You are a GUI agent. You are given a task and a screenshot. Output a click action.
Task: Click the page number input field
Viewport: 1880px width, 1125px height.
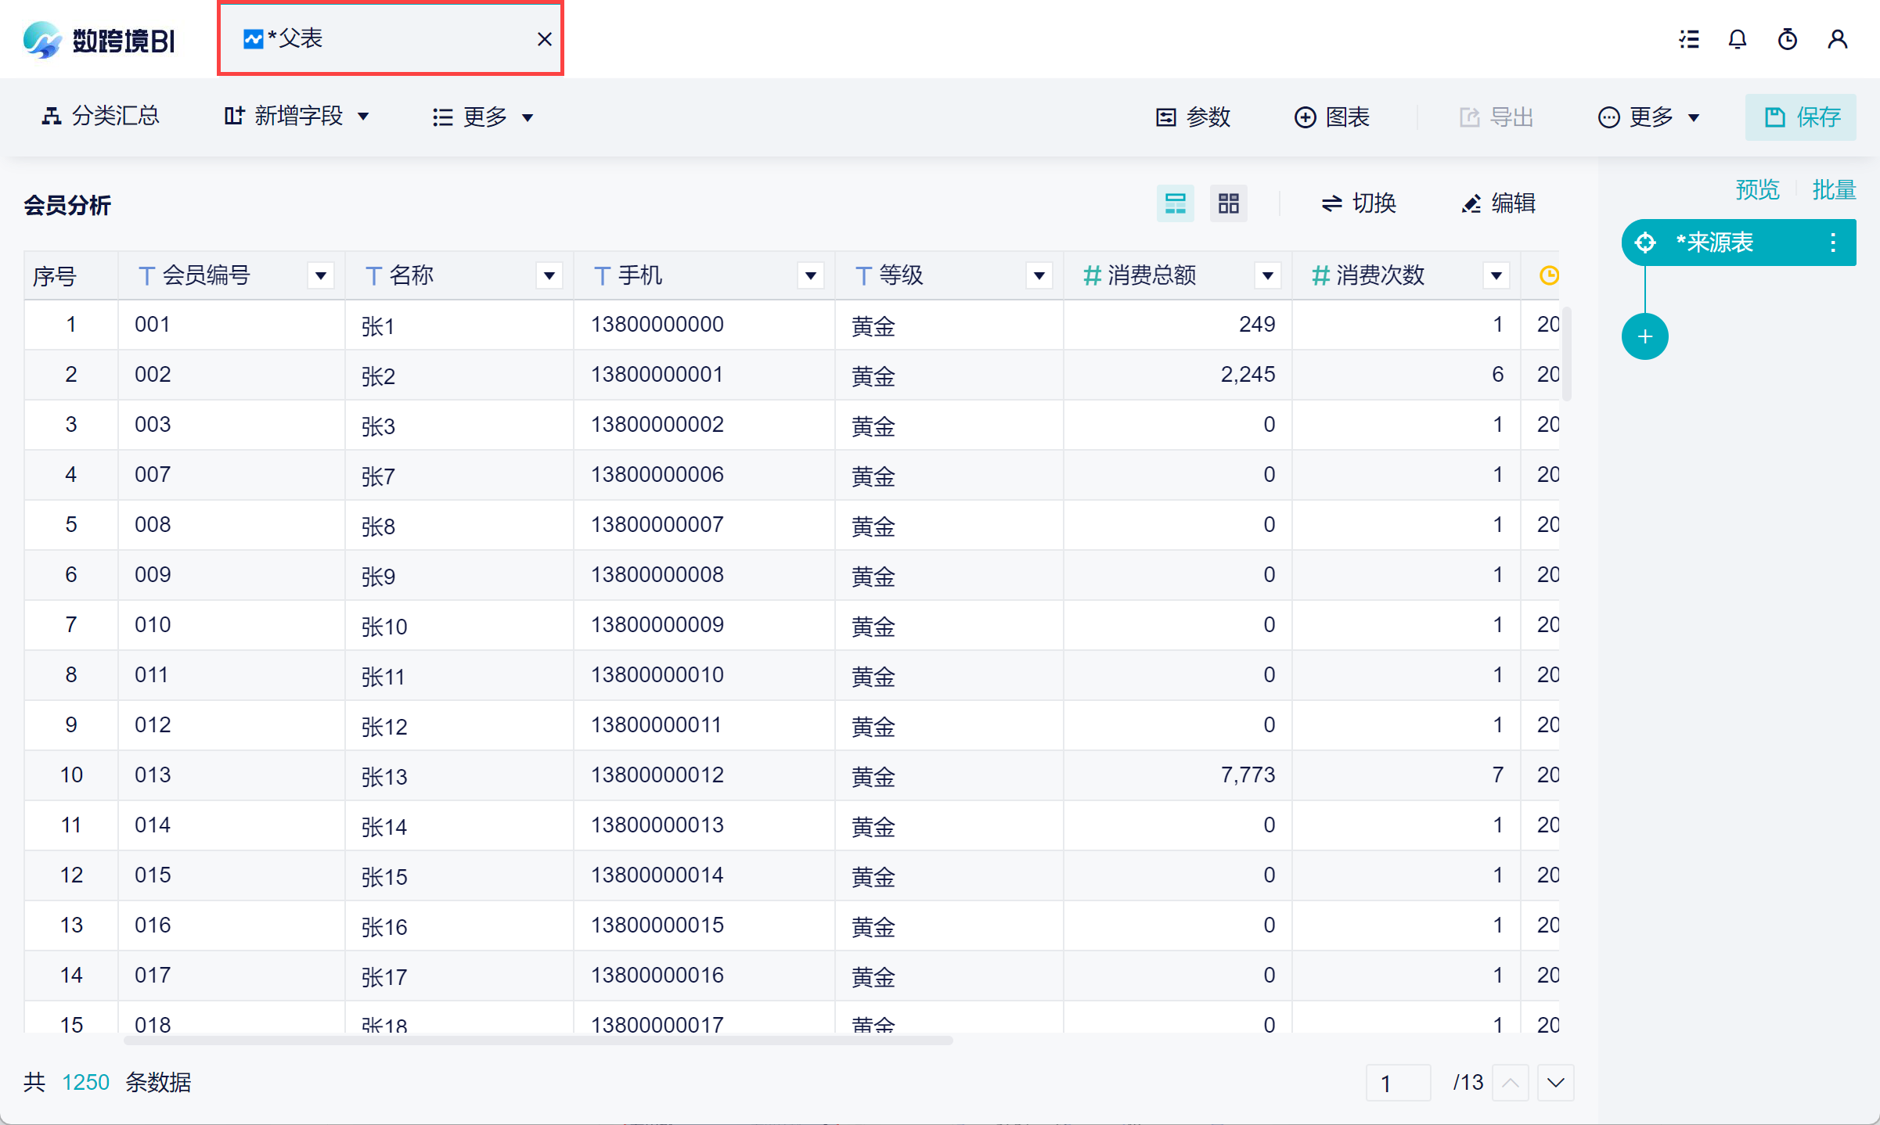(1398, 1083)
